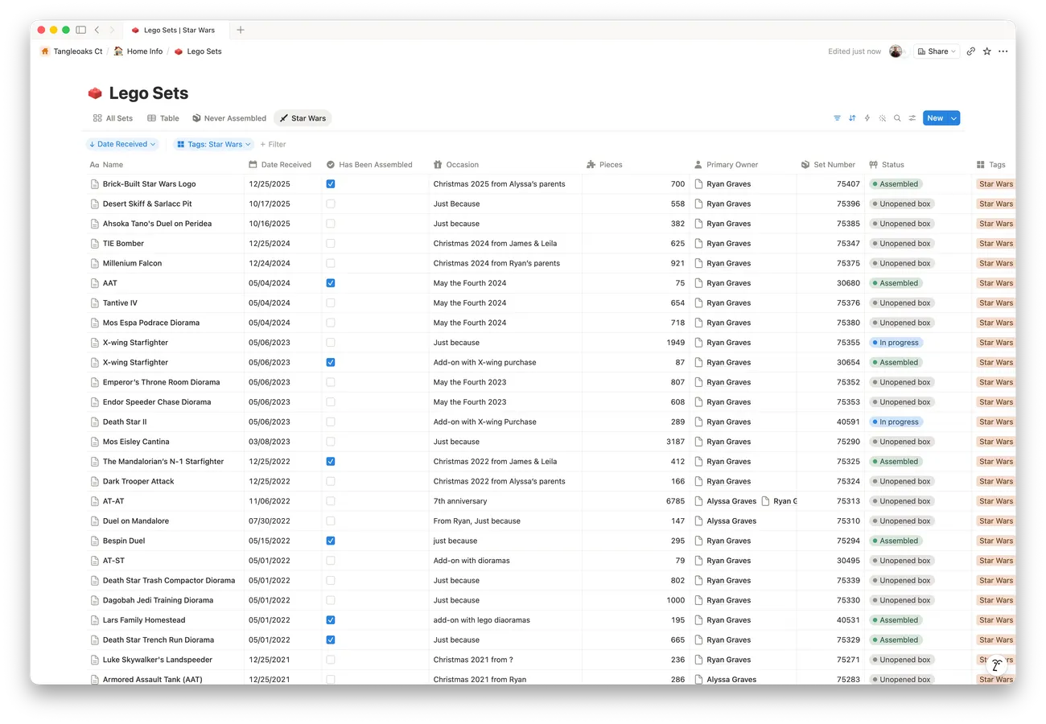1046x724 pixels.
Task: Open the Share dropdown
Action: click(x=937, y=51)
